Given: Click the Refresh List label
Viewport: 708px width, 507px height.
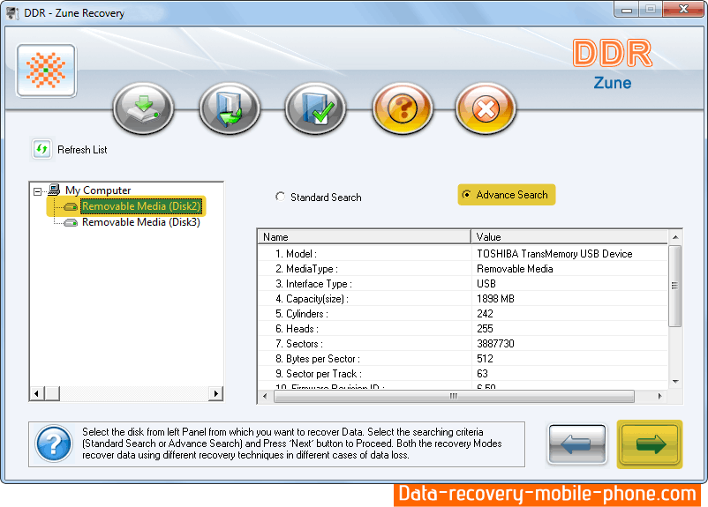Looking at the screenshot, I should [82, 150].
